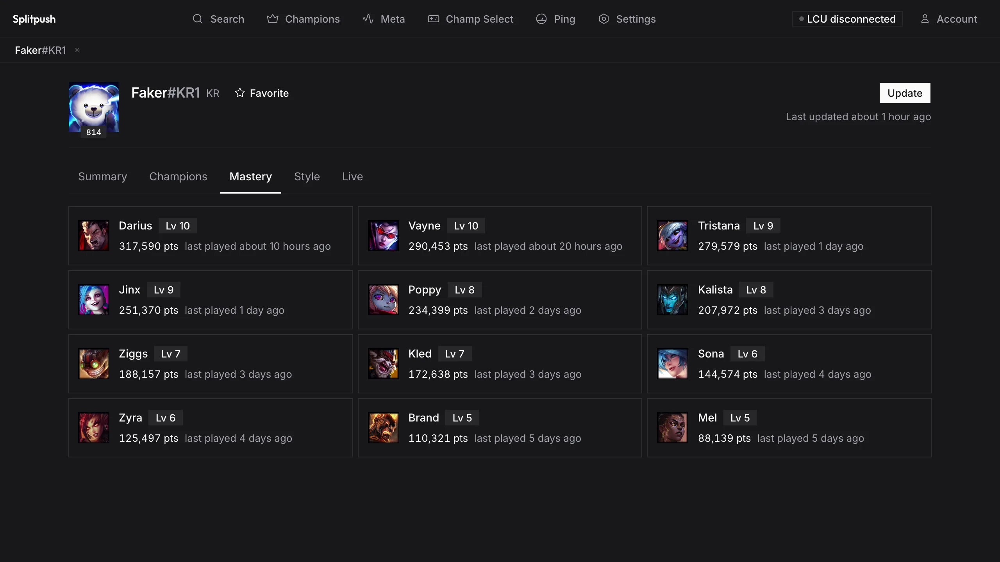Click the Settings hexagon gear icon
Image resolution: width=1000 pixels, height=562 pixels.
point(604,19)
